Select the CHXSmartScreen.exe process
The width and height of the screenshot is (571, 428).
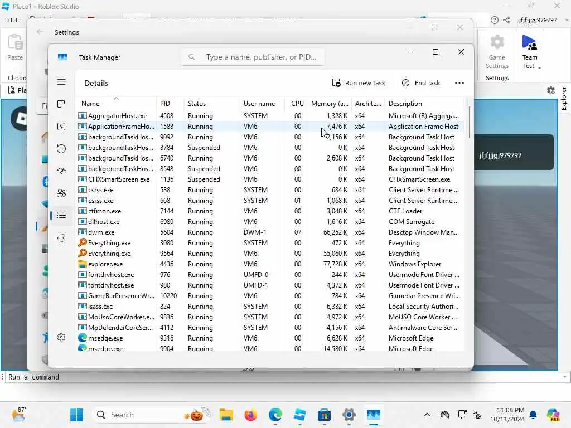[x=270, y=179]
